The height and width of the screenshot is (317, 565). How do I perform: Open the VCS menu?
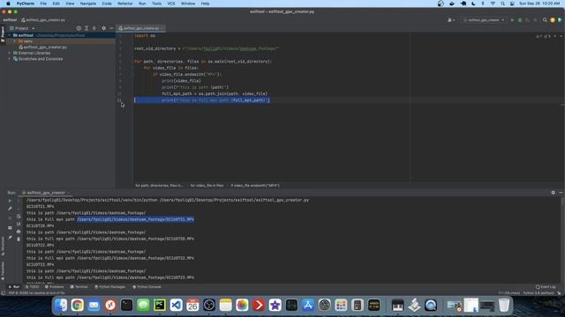[x=171, y=4]
